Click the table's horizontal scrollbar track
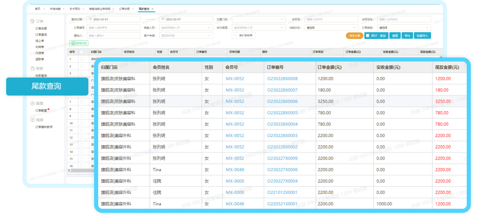Screen dimensions: 477x219 pos(82,170)
